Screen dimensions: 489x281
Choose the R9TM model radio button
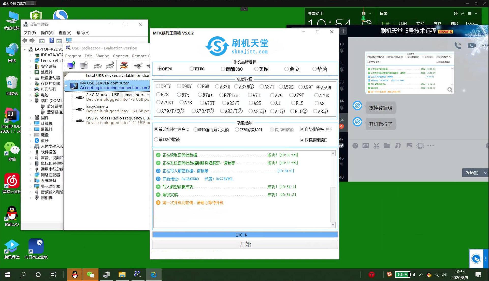coord(158,86)
